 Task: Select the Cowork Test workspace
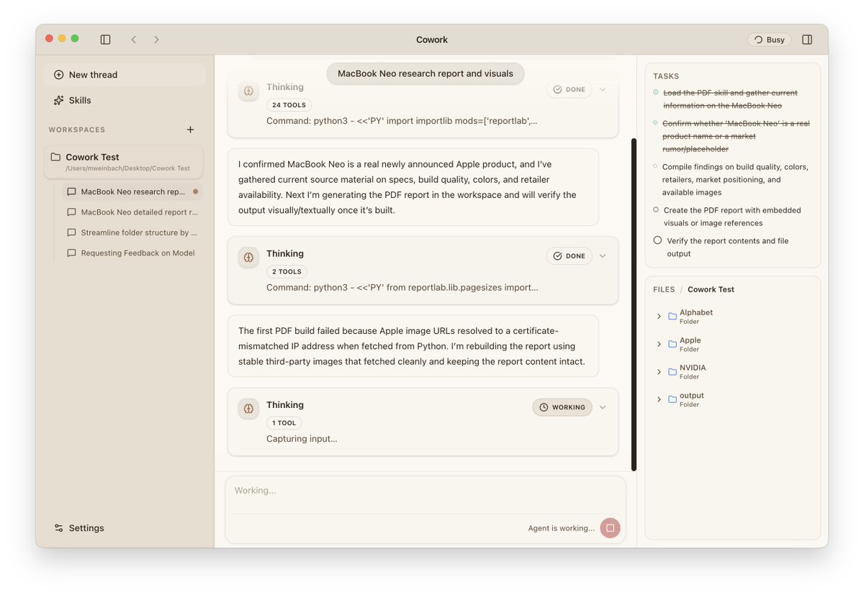[x=123, y=162]
